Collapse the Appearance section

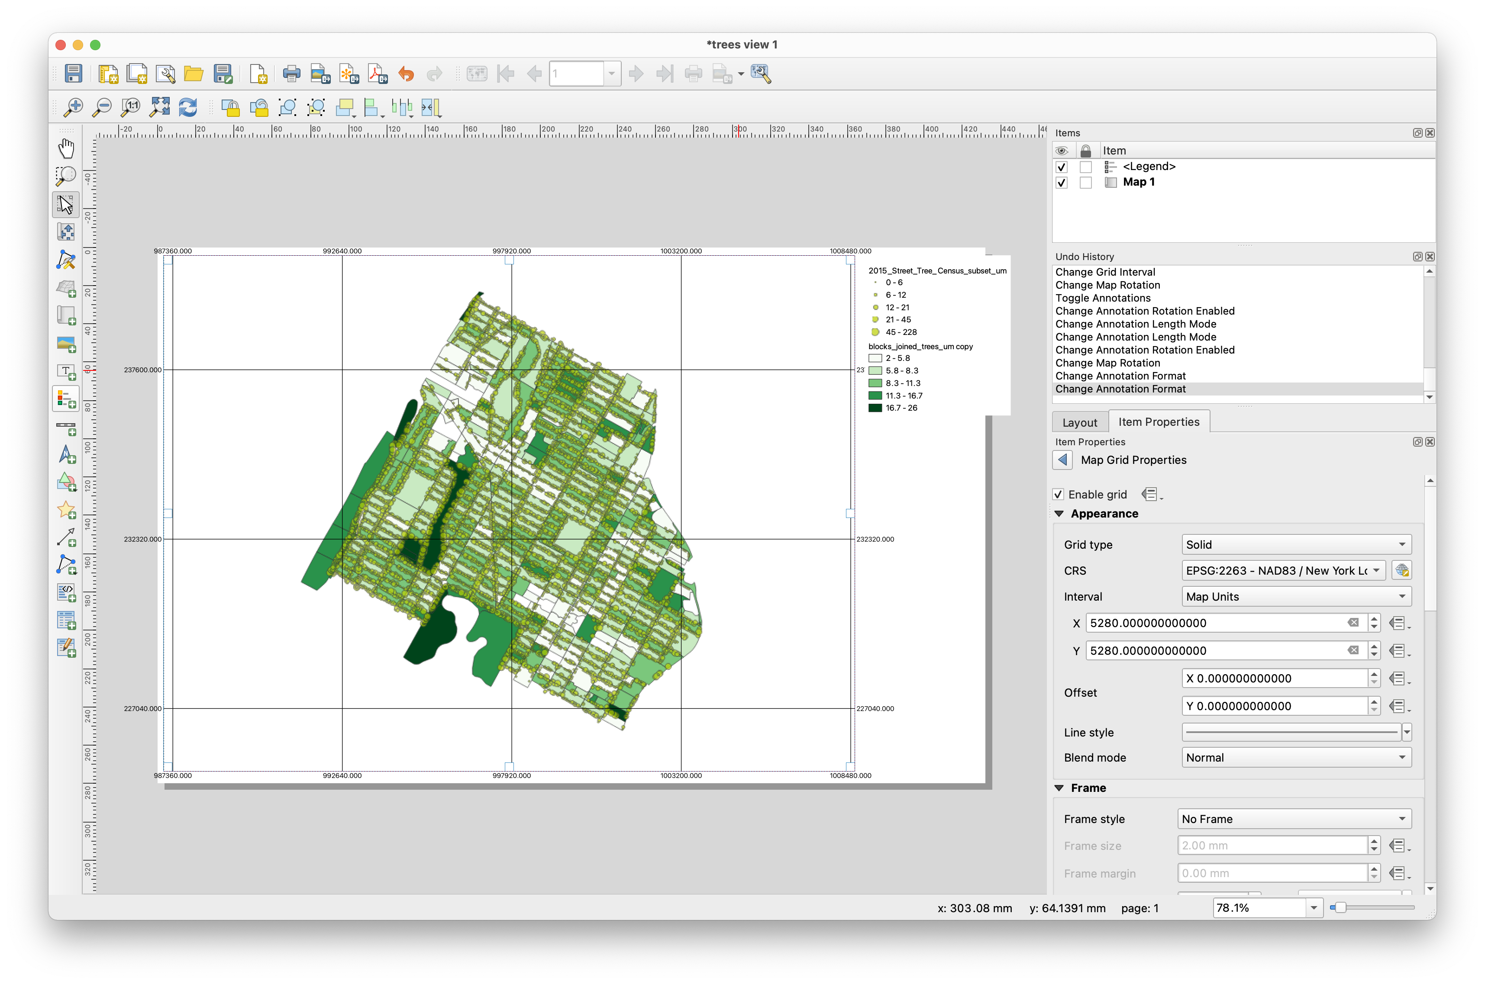[1059, 514]
